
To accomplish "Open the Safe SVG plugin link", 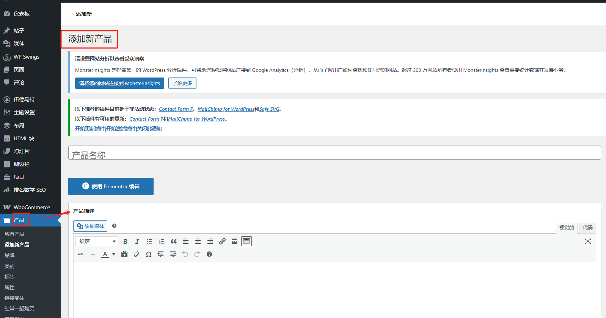I will click(269, 109).
